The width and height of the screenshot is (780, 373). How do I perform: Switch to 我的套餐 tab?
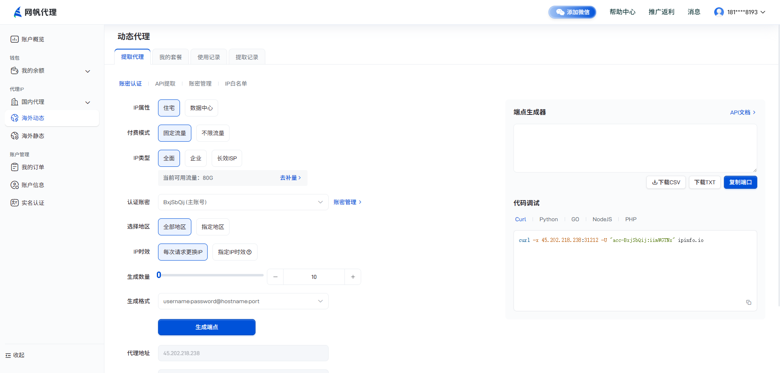click(x=171, y=57)
